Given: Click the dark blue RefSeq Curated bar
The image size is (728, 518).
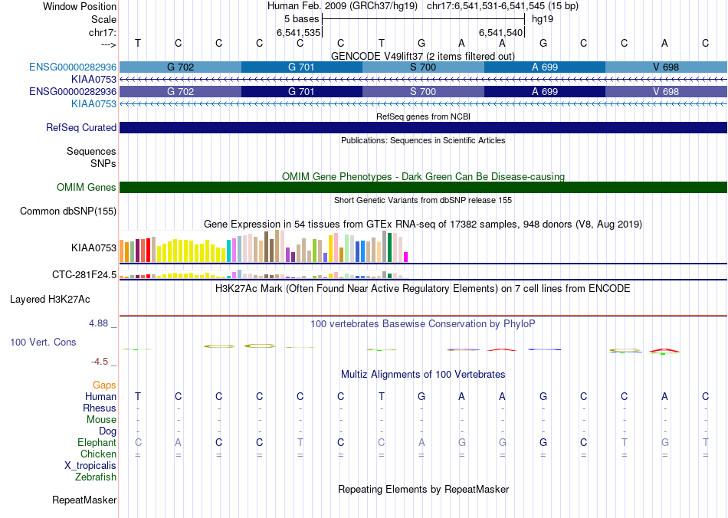Looking at the screenshot, I should point(424,128).
